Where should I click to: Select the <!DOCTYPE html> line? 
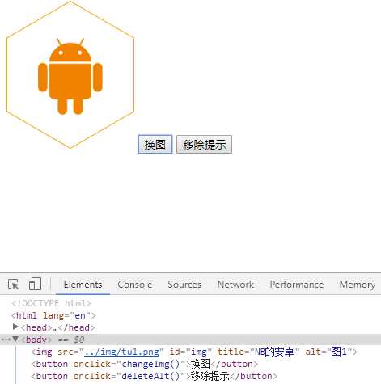point(51,303)
